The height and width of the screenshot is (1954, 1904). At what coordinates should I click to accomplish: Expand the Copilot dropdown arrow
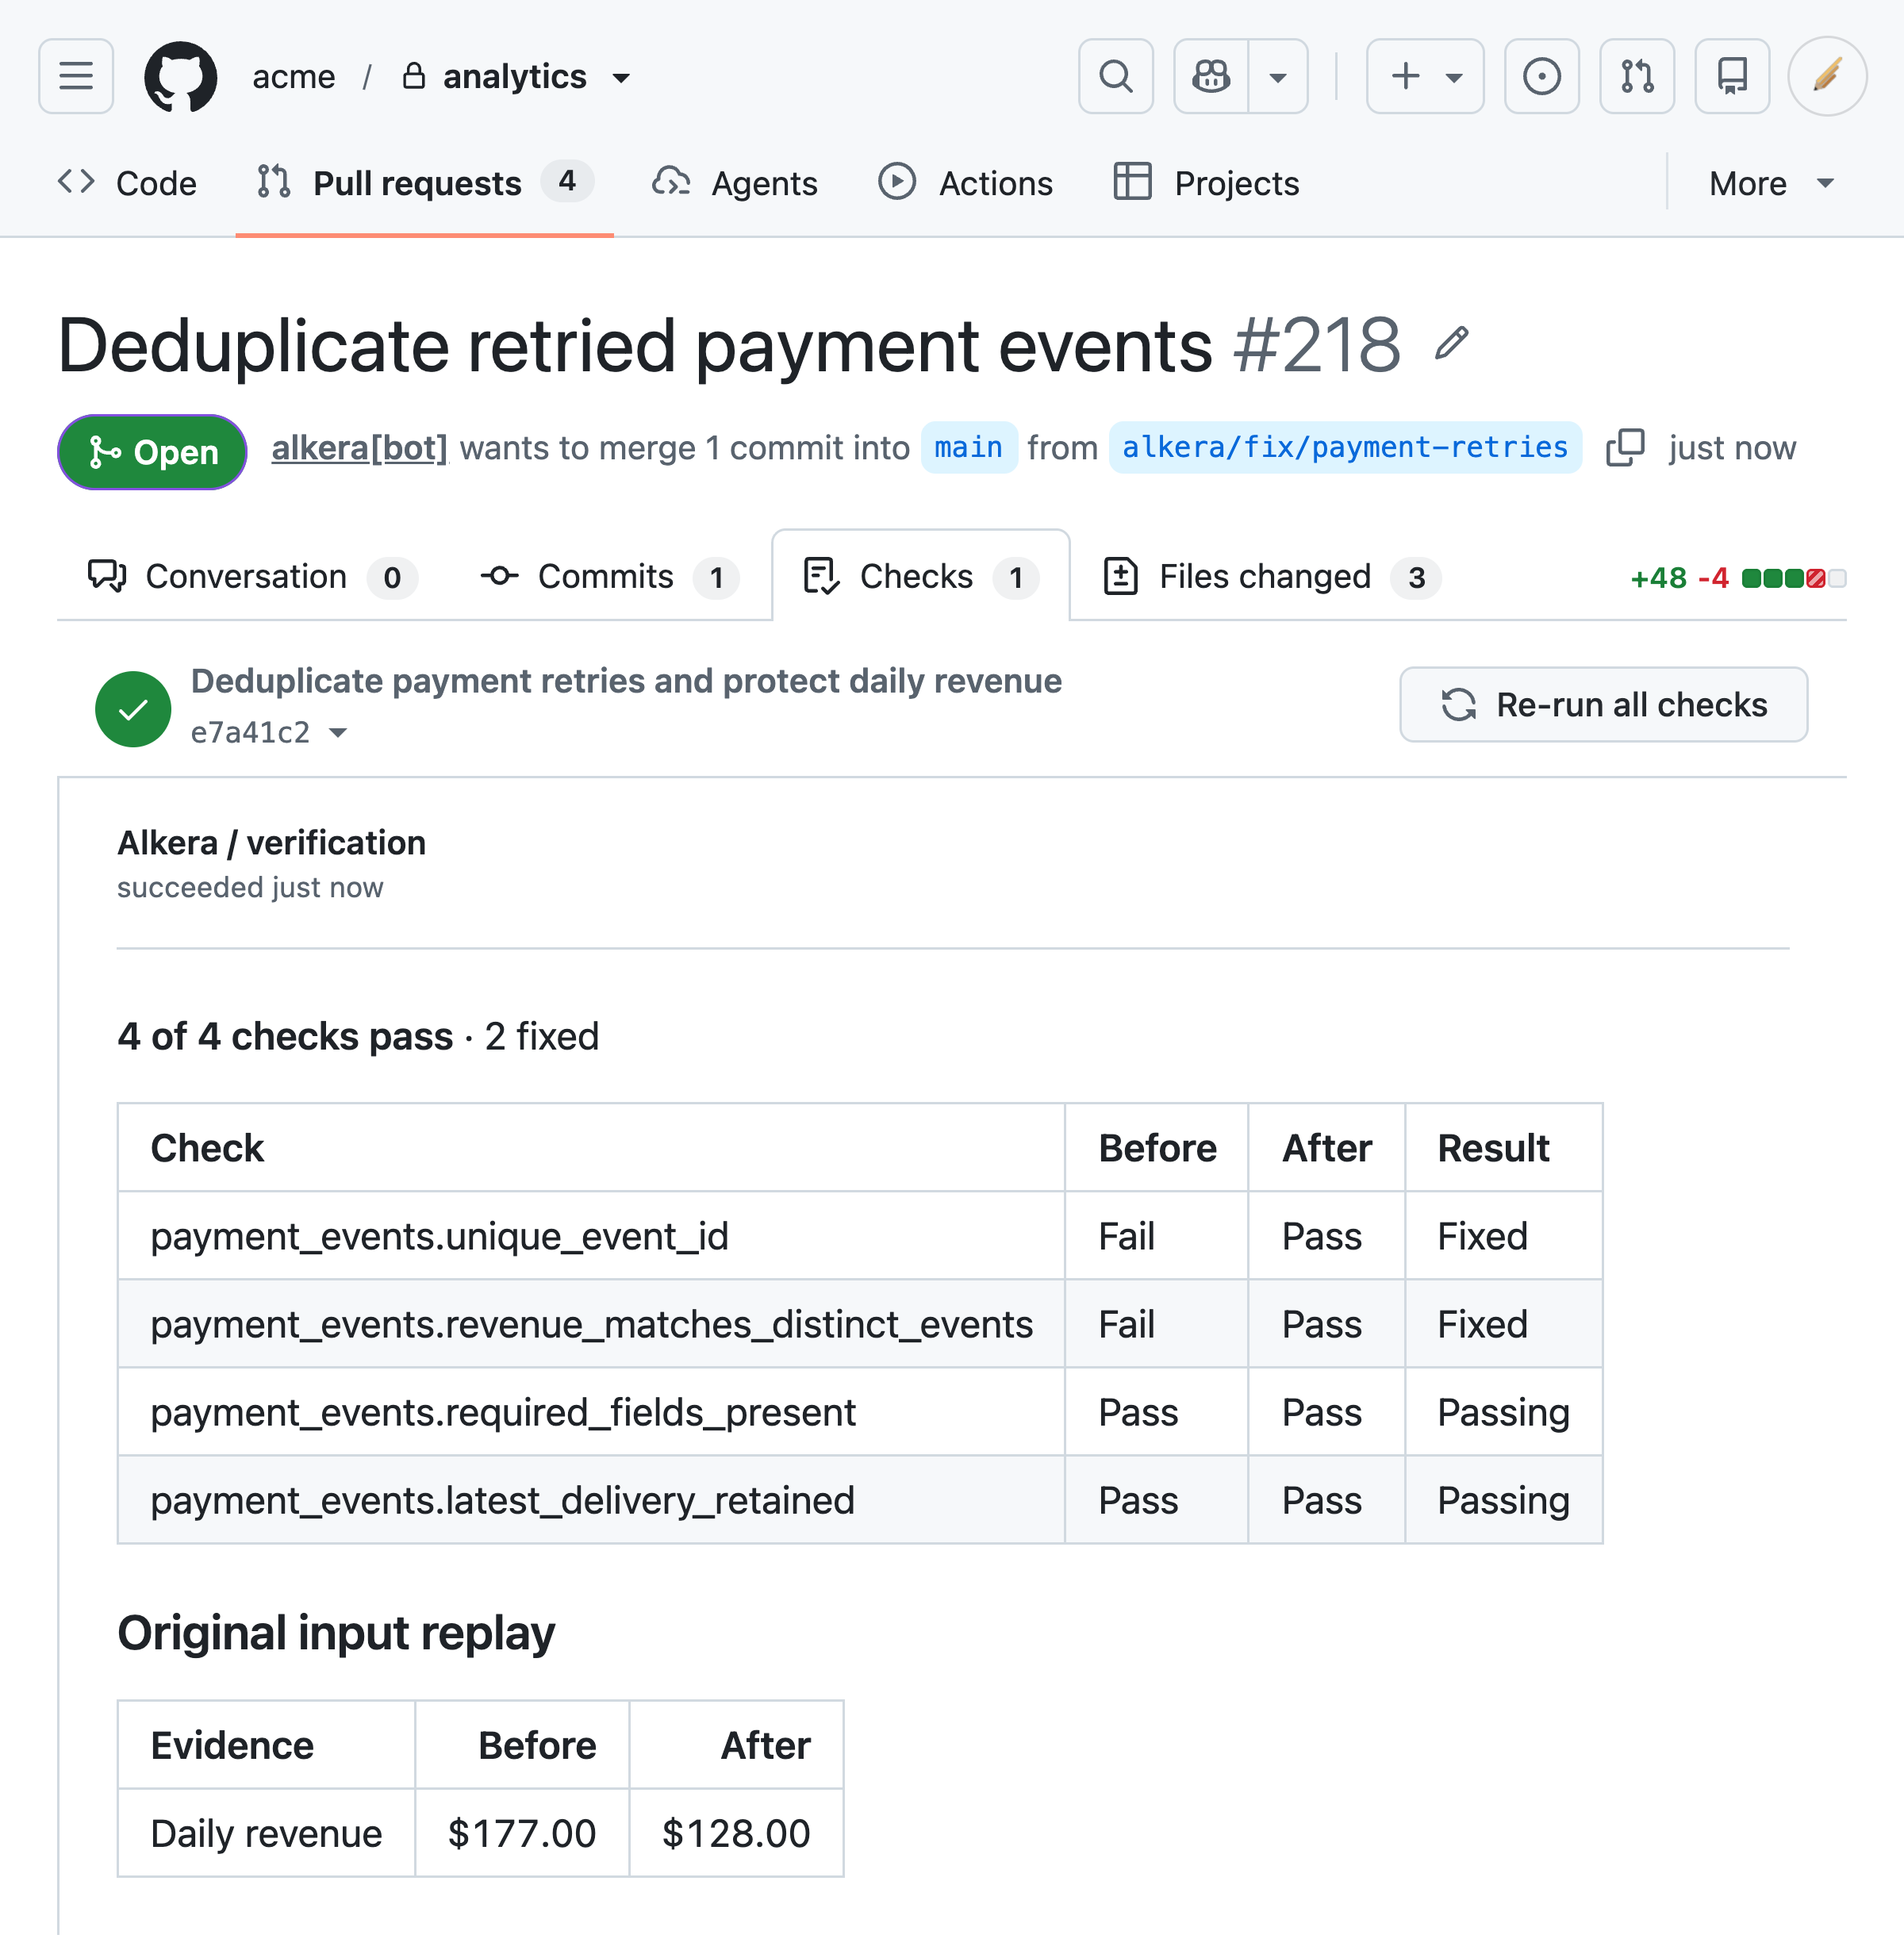coord(1278,76)
